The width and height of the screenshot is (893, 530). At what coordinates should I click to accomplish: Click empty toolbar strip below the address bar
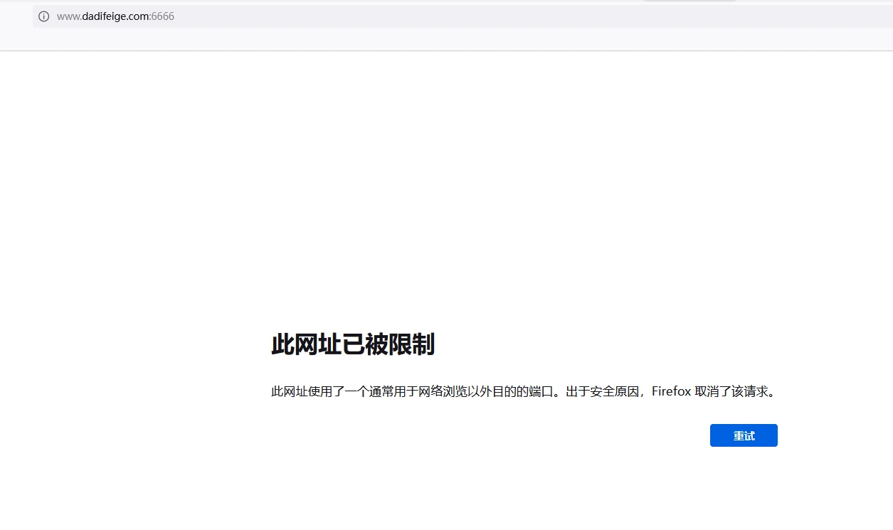pyautogui.click(x=427, y=40)
